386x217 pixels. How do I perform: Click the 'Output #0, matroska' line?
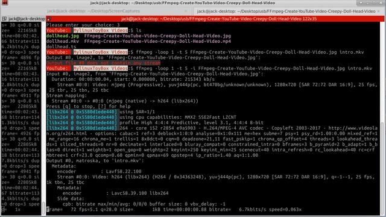[95, 161]
